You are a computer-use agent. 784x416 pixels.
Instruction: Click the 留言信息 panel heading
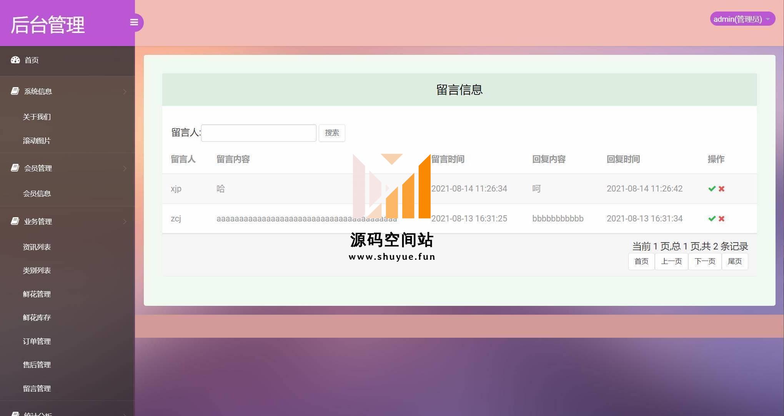tap(459, 90)
